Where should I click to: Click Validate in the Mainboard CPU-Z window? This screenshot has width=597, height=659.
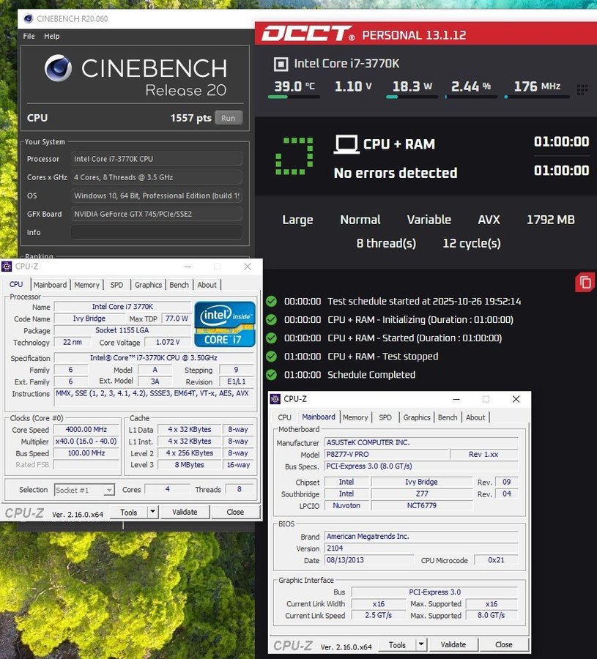coord(453,644)
